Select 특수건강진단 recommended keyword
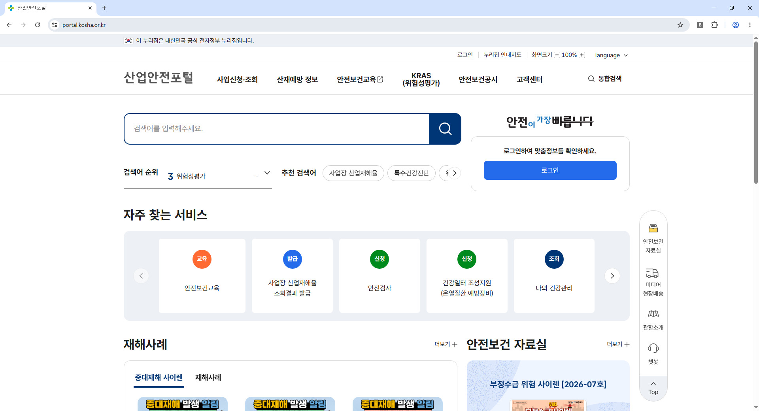Screen dimensions: 759x411 point(412,173)
